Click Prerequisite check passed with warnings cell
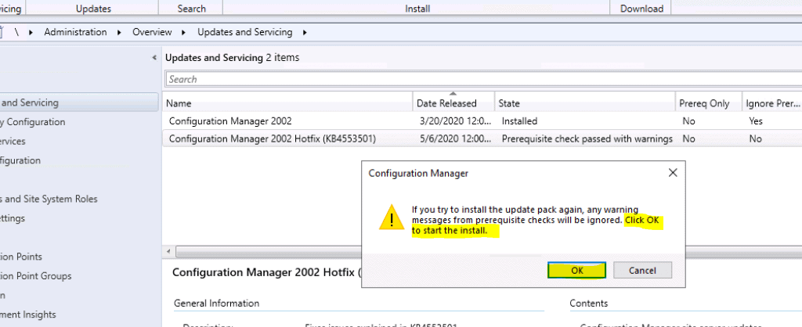Screen dimensions: 802x327 point(587,138)
